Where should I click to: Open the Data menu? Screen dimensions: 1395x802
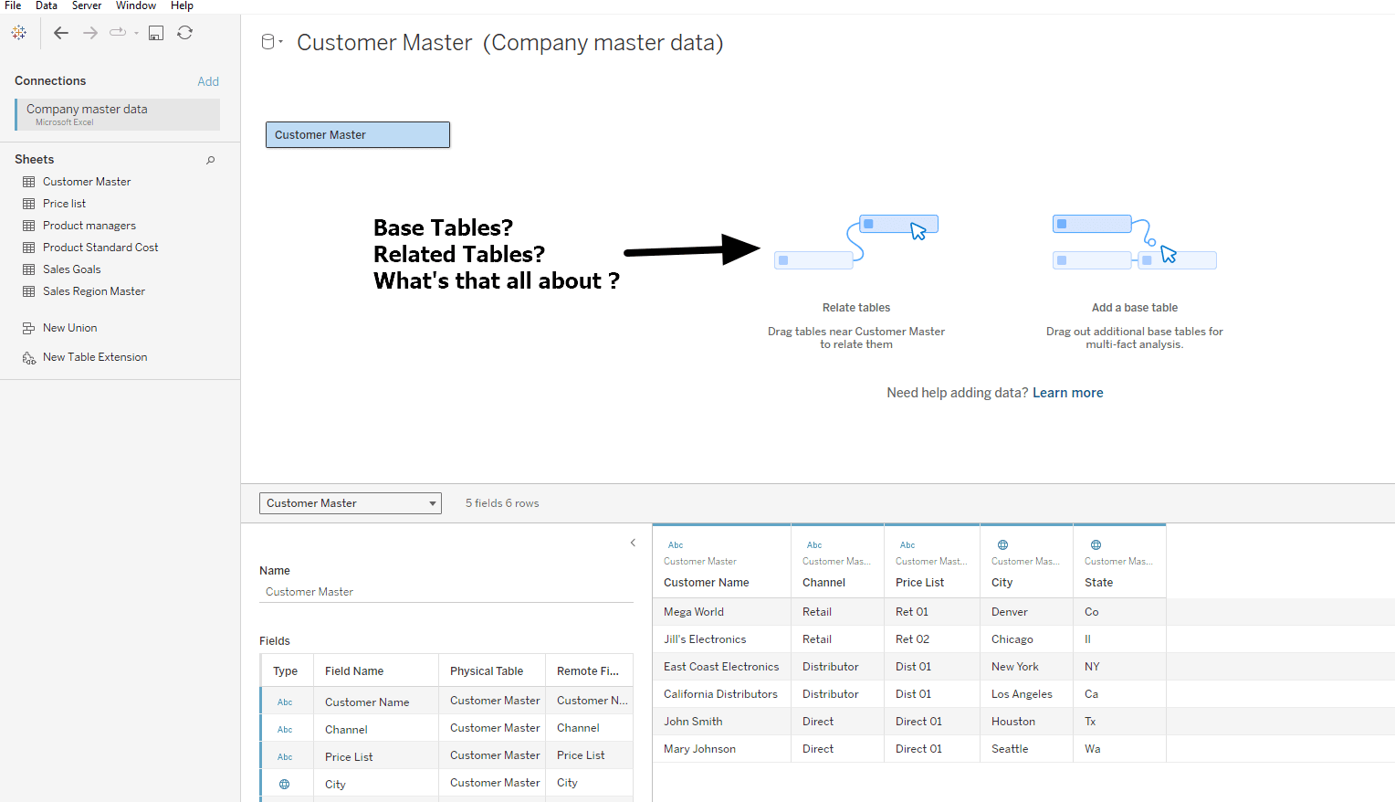(47, 5)
